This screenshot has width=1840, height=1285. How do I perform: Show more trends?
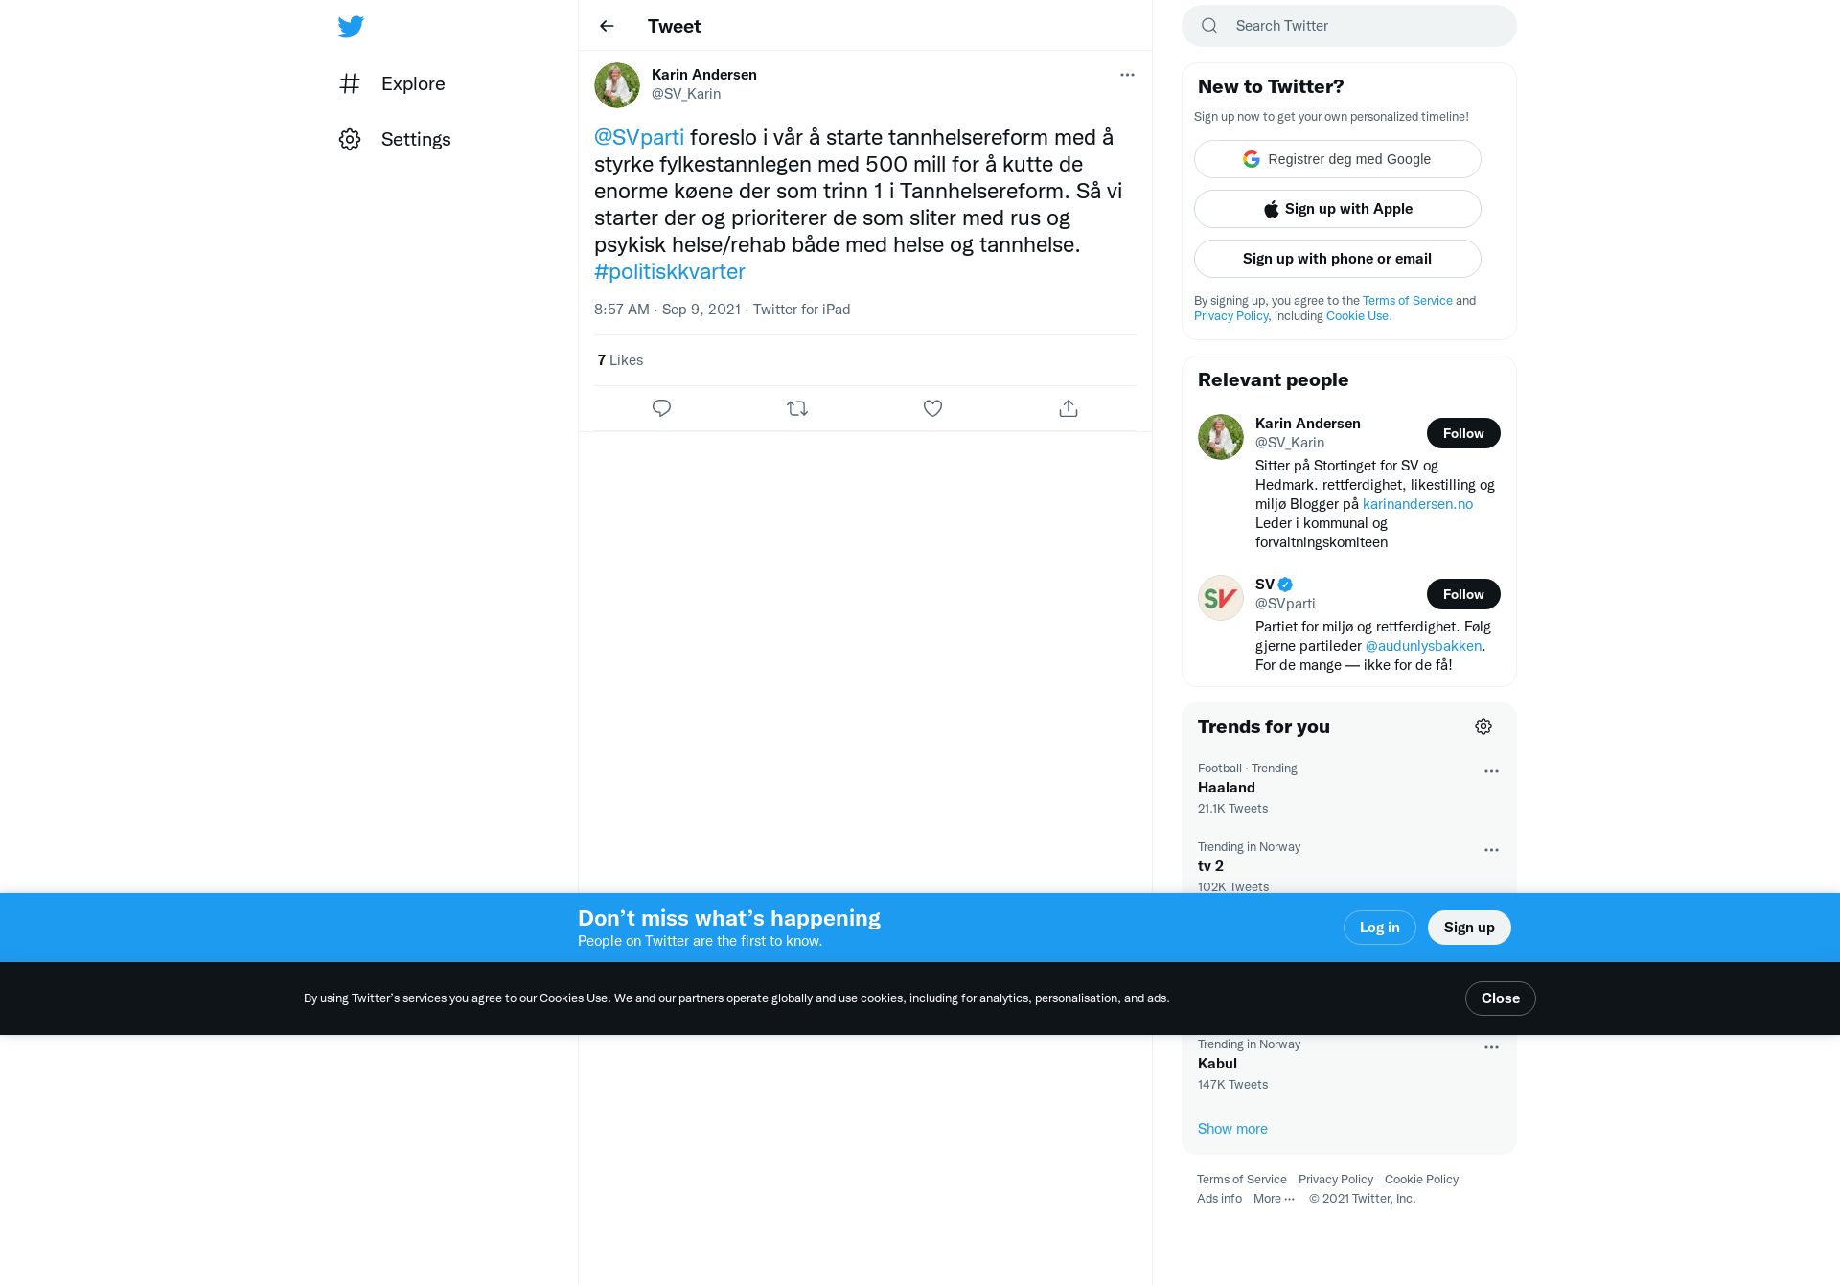pos(1232,1129)
